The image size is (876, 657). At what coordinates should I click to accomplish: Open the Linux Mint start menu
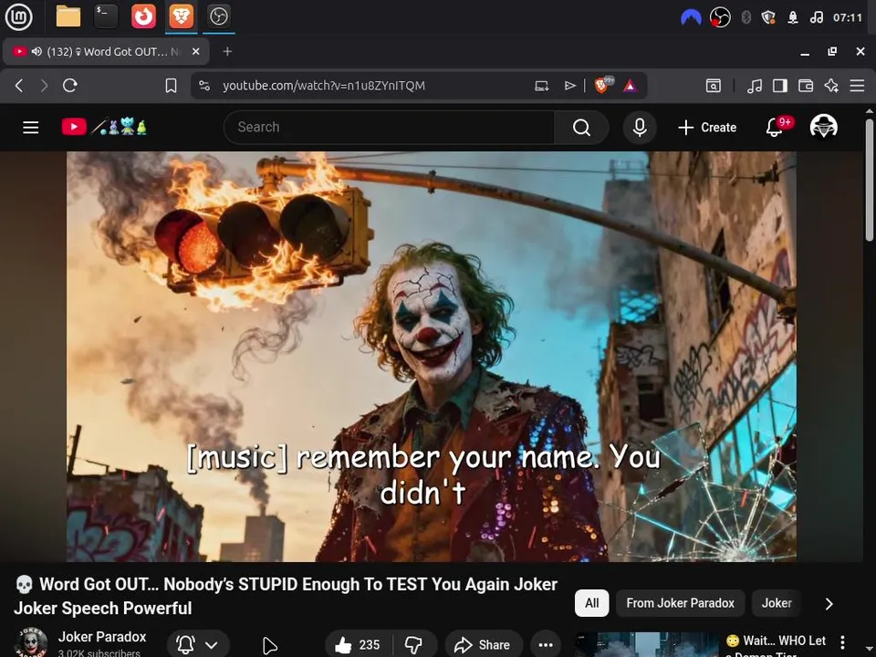tap(18, 16)
